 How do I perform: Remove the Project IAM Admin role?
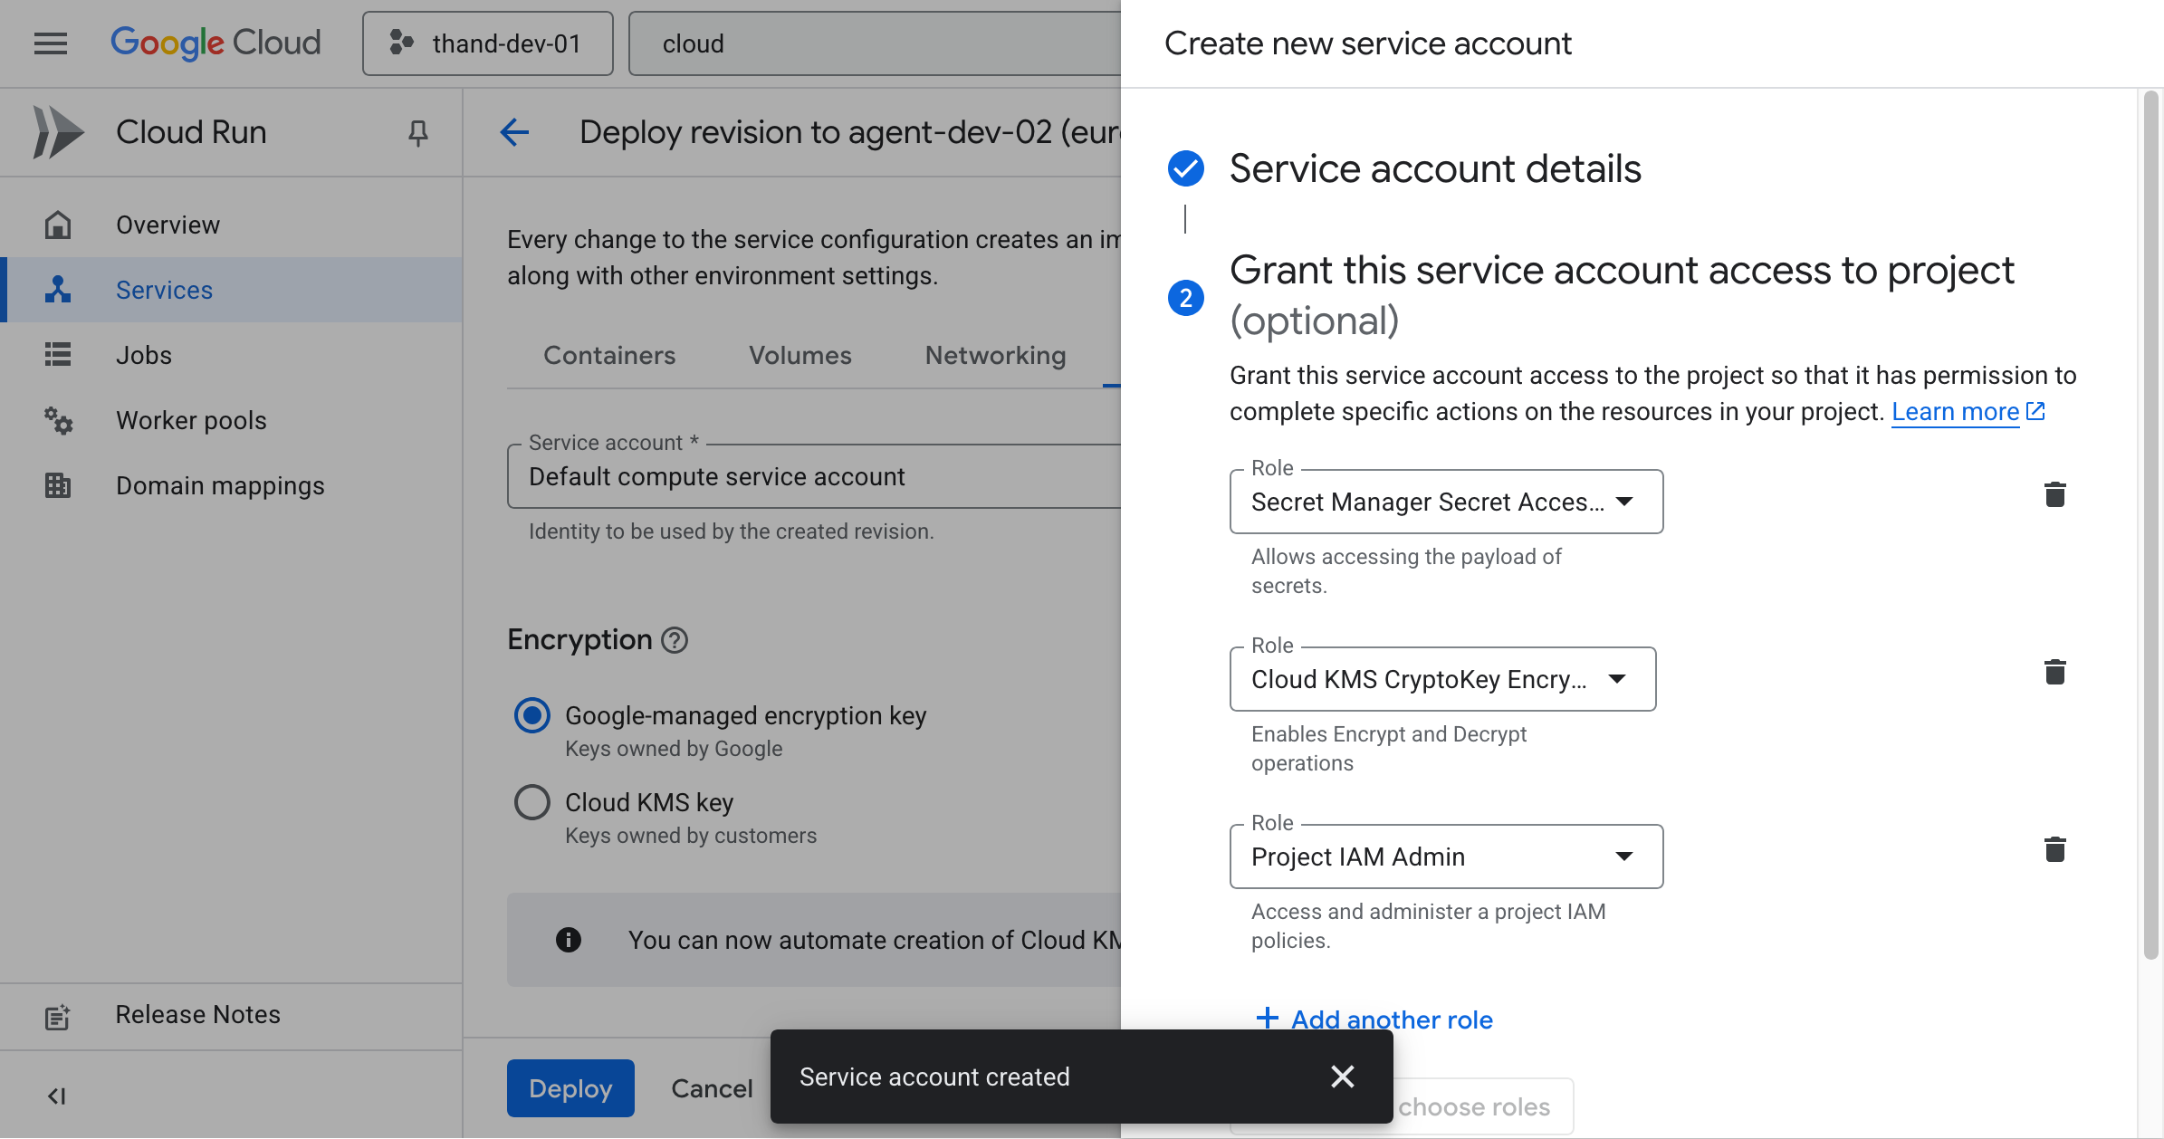pos(2054,849)
